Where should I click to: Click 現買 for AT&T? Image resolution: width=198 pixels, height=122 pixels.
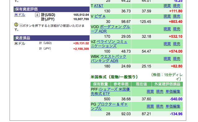[167, 6]
